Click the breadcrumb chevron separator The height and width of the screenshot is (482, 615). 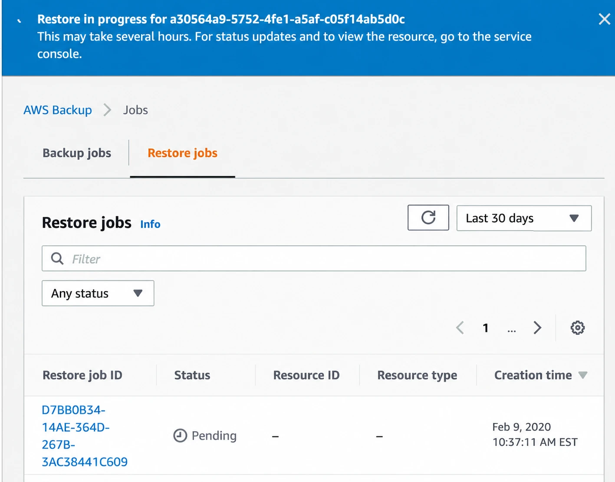pyautogui.click(x=107, y=110)
